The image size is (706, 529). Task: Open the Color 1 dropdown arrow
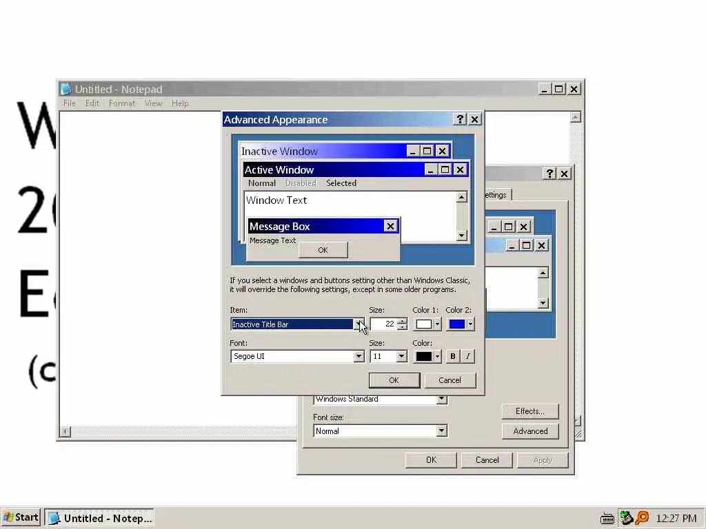[x=437, y=324]
